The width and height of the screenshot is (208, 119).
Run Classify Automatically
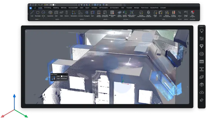(141, 14)
